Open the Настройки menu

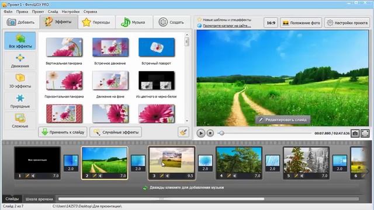(x=71, y=12)
